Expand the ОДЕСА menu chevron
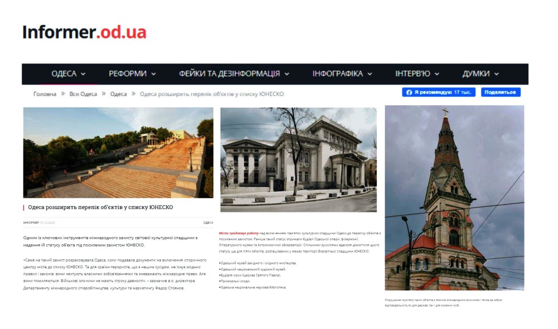Viewport: 558px width, 329px height. tap(84, 74)
